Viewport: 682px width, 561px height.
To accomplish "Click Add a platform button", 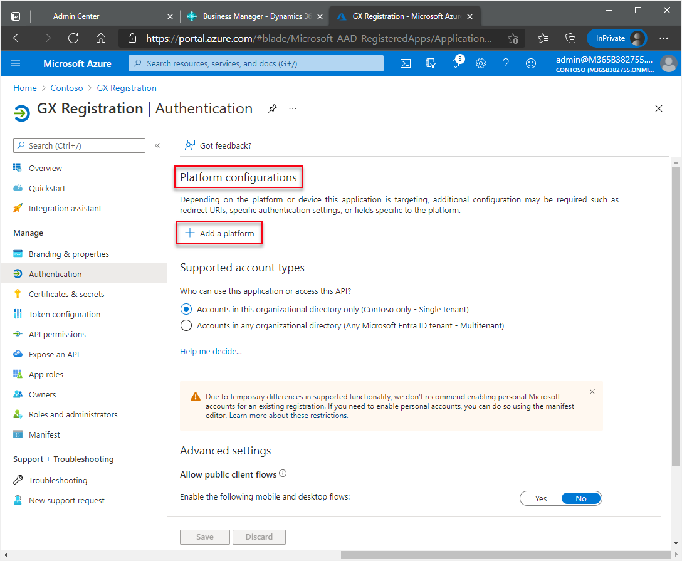I will click(219, 233).
